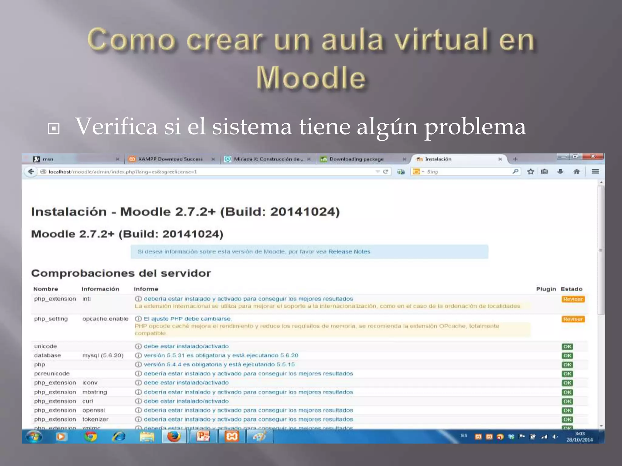Click info icon in the curl row

(138, 401)
